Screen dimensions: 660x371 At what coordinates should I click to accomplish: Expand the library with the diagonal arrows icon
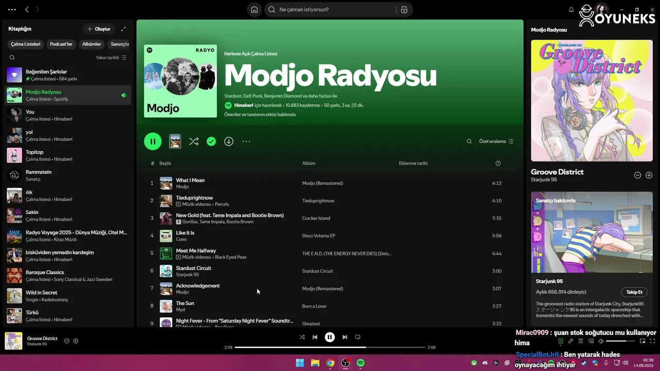tap(123, 29)
